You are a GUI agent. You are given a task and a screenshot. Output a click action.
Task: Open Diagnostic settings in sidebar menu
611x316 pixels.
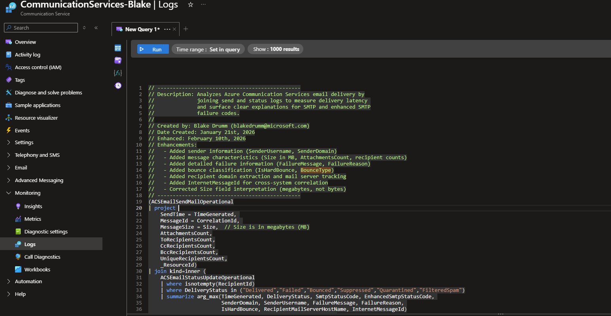click(x=46, y=232)
